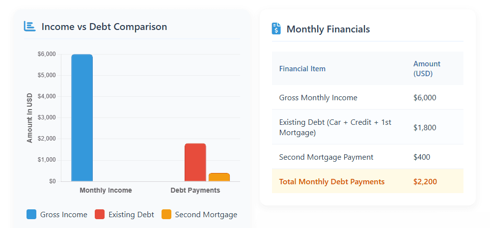Toggle Existing Debt legend red swatch
The image size is (490, 228).
[100, 214]
